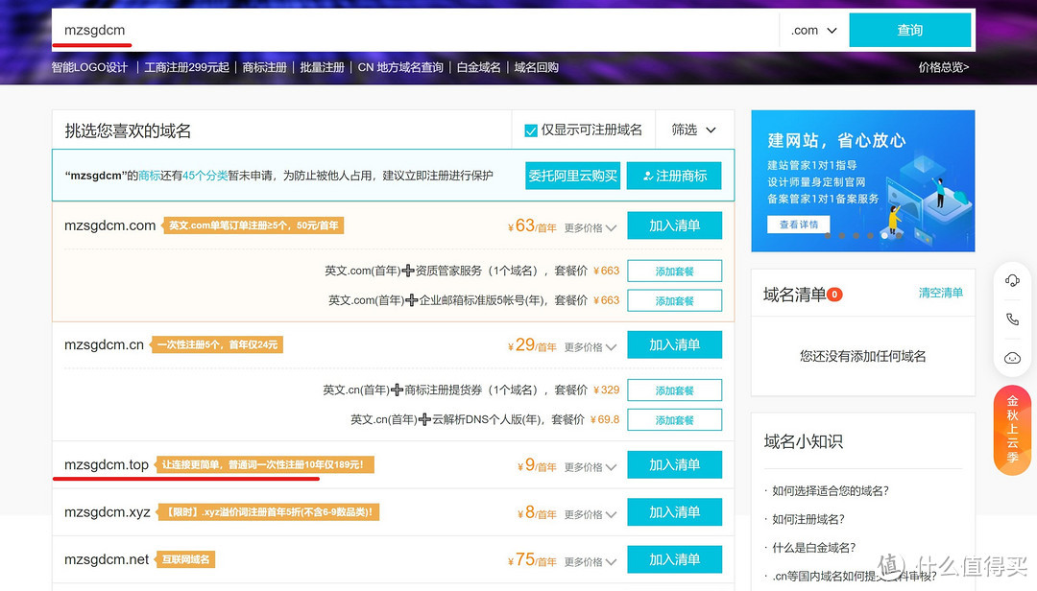Click the 互联域名 tag next to mzsgdcm.net
Viewport: 1037px width, 591px height.
[184, 558]
